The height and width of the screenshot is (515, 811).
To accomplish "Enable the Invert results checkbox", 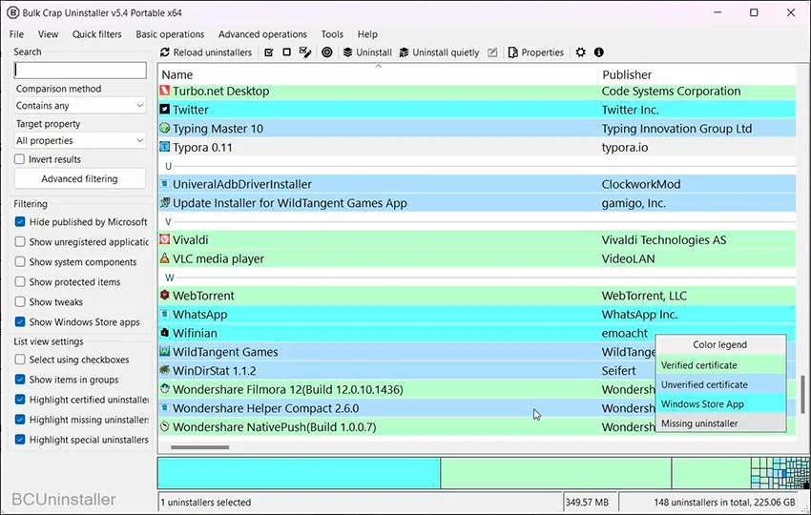I will (x=20, y=159).
